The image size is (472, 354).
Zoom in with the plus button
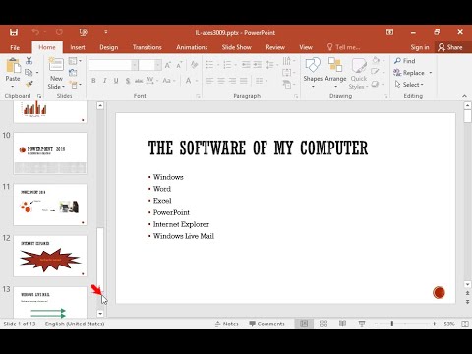click(435, 324)
